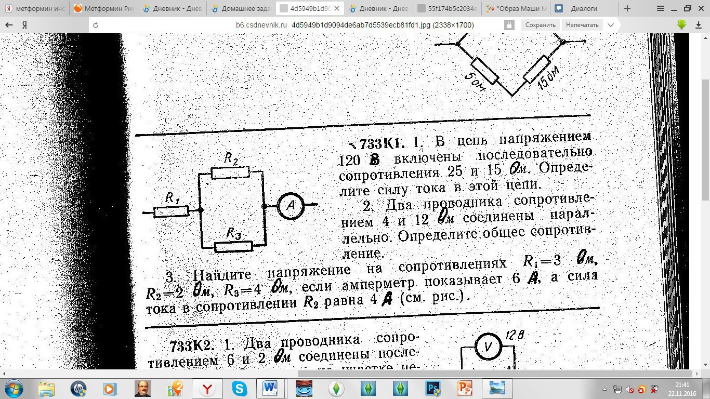
Task: Close the active 4d5949b1d90 image tab
Action: [336, 8]
